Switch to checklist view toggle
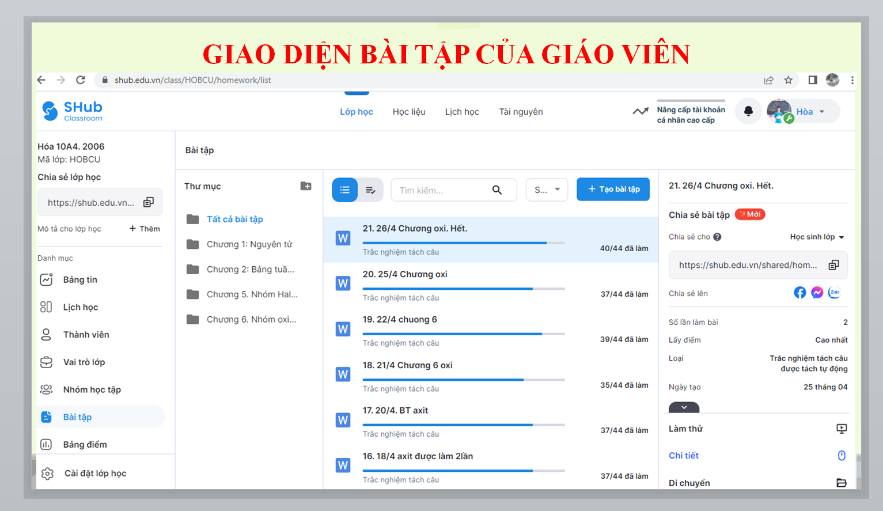 click(370, 190)
